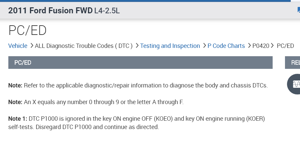Click the chevron before P Code Charts
Image resolution: width=300 pixels, height=142 pixels.
(x=204, y=46)
